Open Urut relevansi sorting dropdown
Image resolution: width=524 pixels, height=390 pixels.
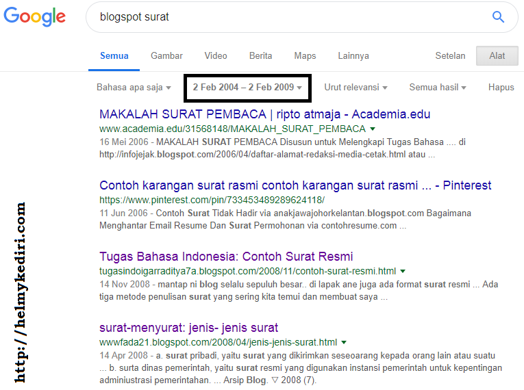pos(355,88)
